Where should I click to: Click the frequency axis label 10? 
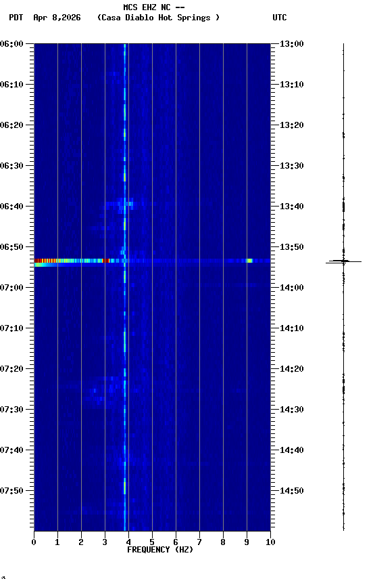click(x=270, y=542)
